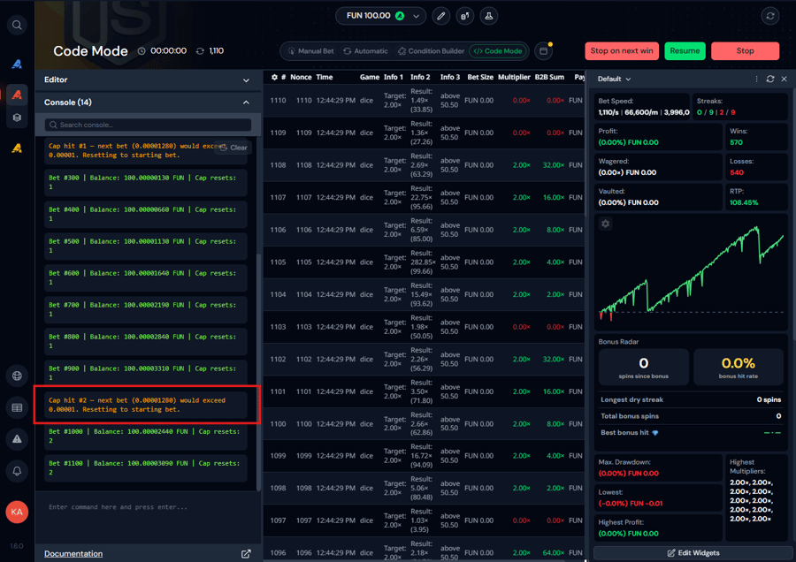Click the blue logo icon in sidebar

[17, 64]
